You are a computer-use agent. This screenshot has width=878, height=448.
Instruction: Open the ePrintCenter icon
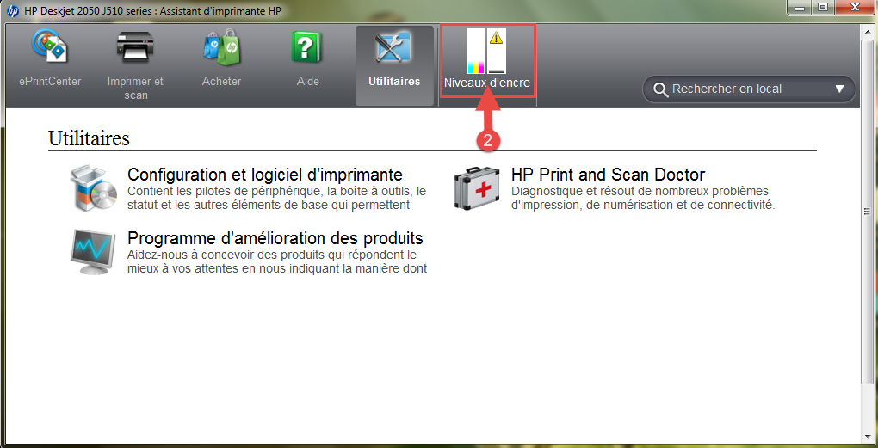pyautogui.click(x=49, y=46)
